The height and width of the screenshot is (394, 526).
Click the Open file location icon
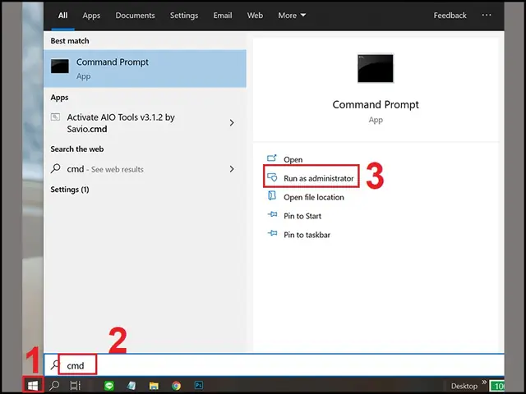[x=272, y=195]
